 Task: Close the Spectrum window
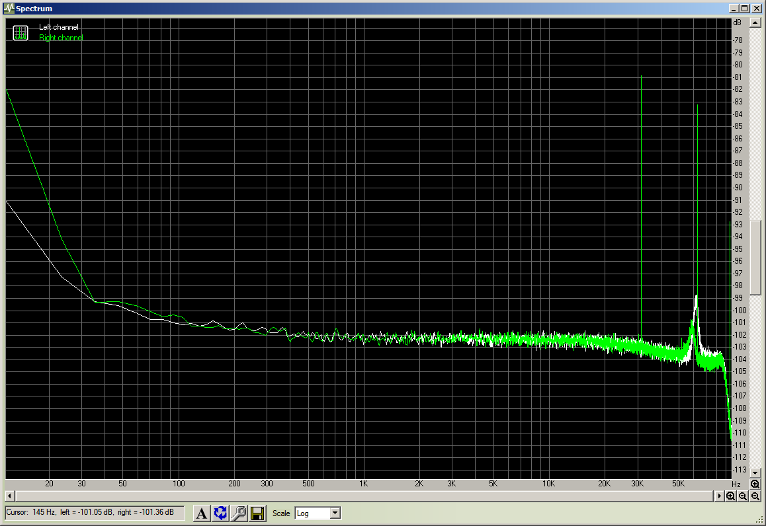point(756,9)
